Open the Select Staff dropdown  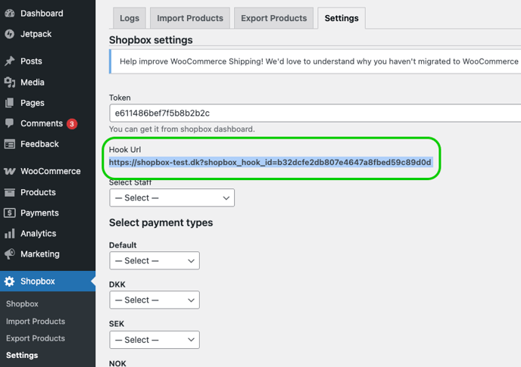(171, 197)
